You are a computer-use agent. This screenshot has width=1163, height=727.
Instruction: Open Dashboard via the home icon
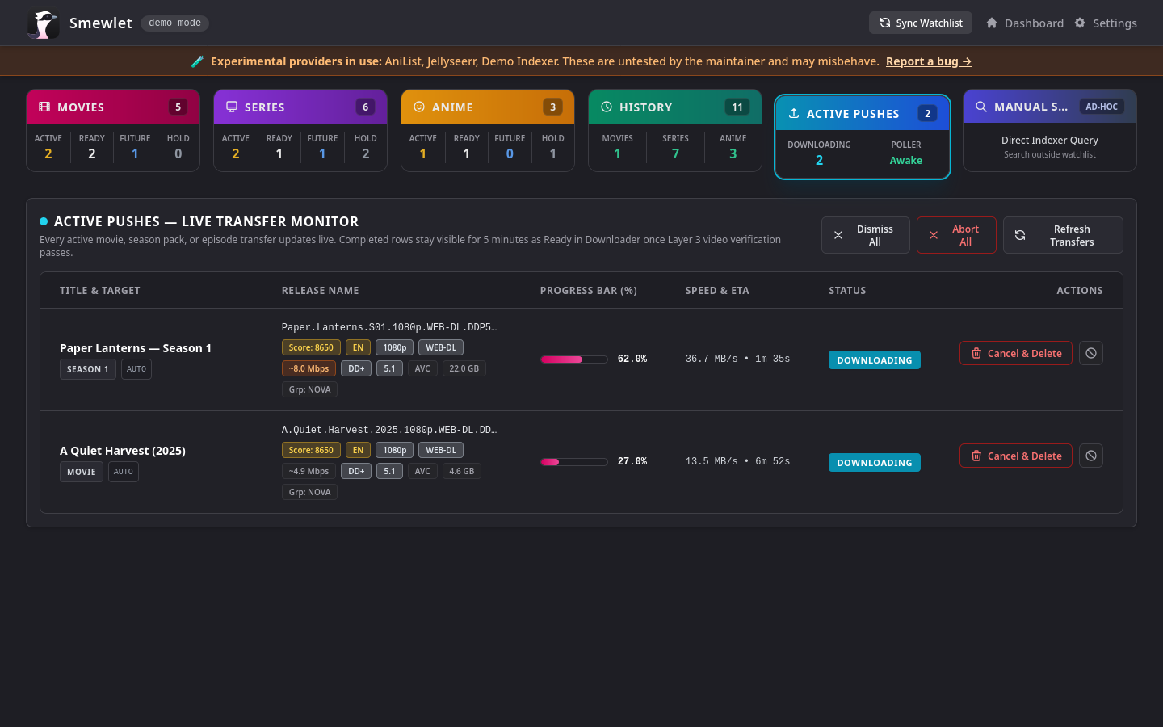(x=992, y=23)
